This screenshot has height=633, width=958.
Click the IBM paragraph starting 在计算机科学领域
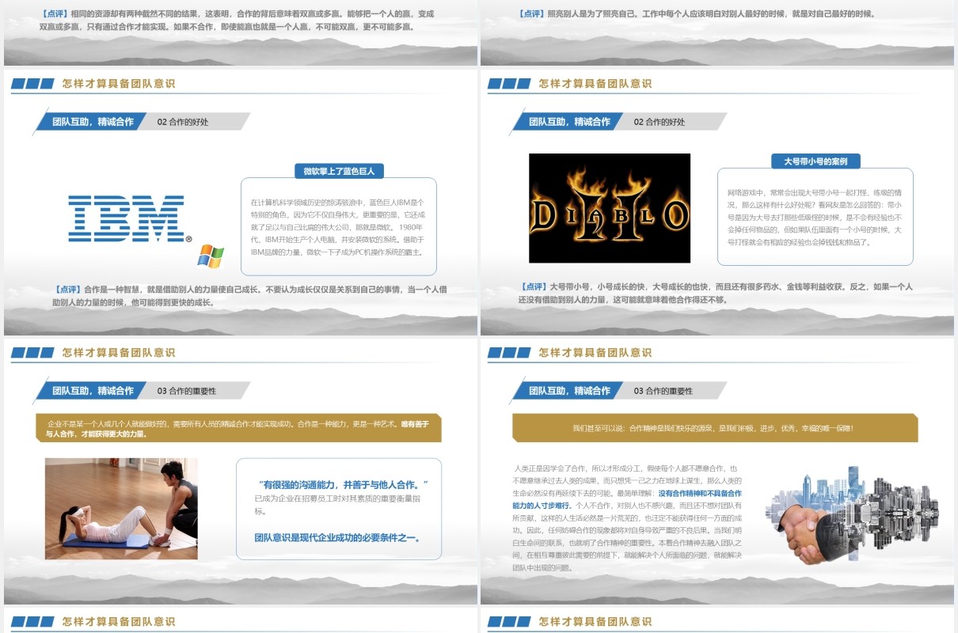tap(339, 227)
